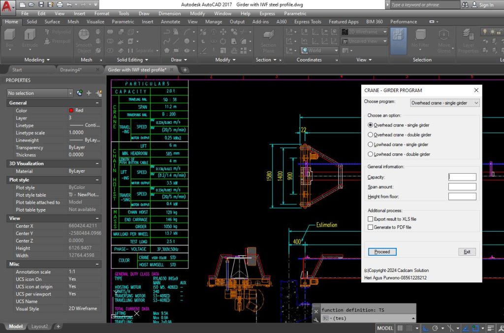504x333 pixels.
Task: Collapse the General properties section
Action: coord(97,103)
